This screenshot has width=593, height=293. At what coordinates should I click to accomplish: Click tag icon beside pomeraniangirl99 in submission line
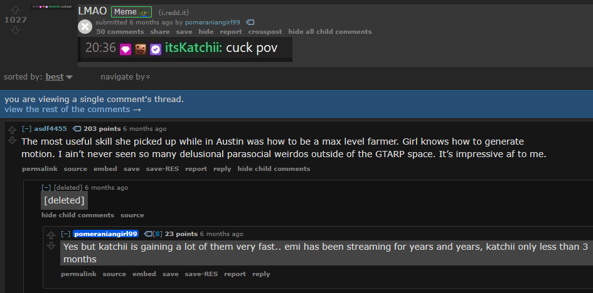click(250, 23)
